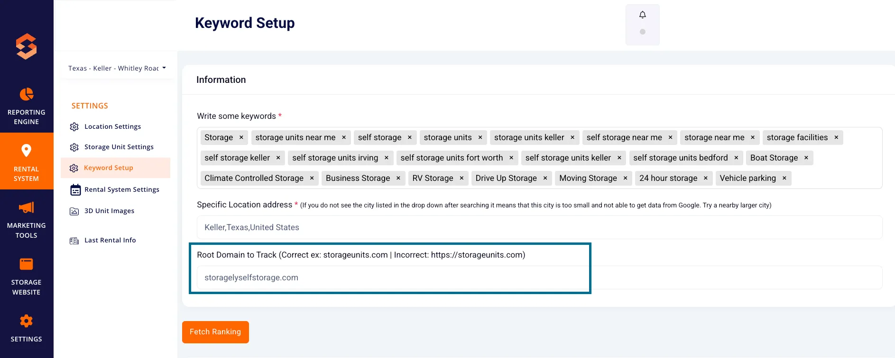Remove 'RV Storage' keyword tag
The height and width of the screenshot is (358, 895).
(x=461, y=178)
